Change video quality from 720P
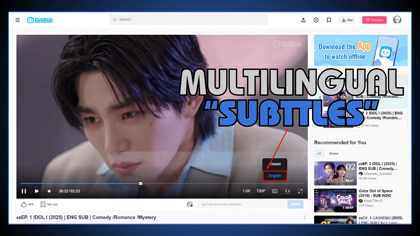 pos(261,191)
